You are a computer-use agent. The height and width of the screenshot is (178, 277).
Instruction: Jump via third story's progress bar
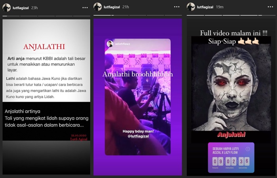point(231,15)
